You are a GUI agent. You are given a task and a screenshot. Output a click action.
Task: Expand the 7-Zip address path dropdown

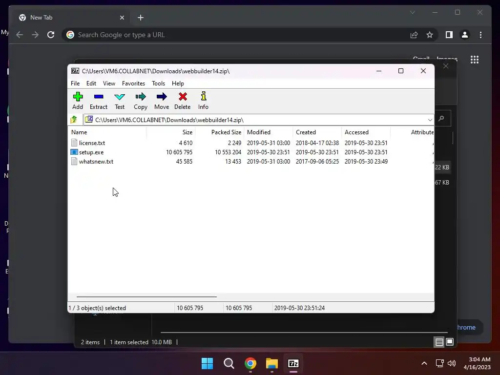(x=430, y=120)
